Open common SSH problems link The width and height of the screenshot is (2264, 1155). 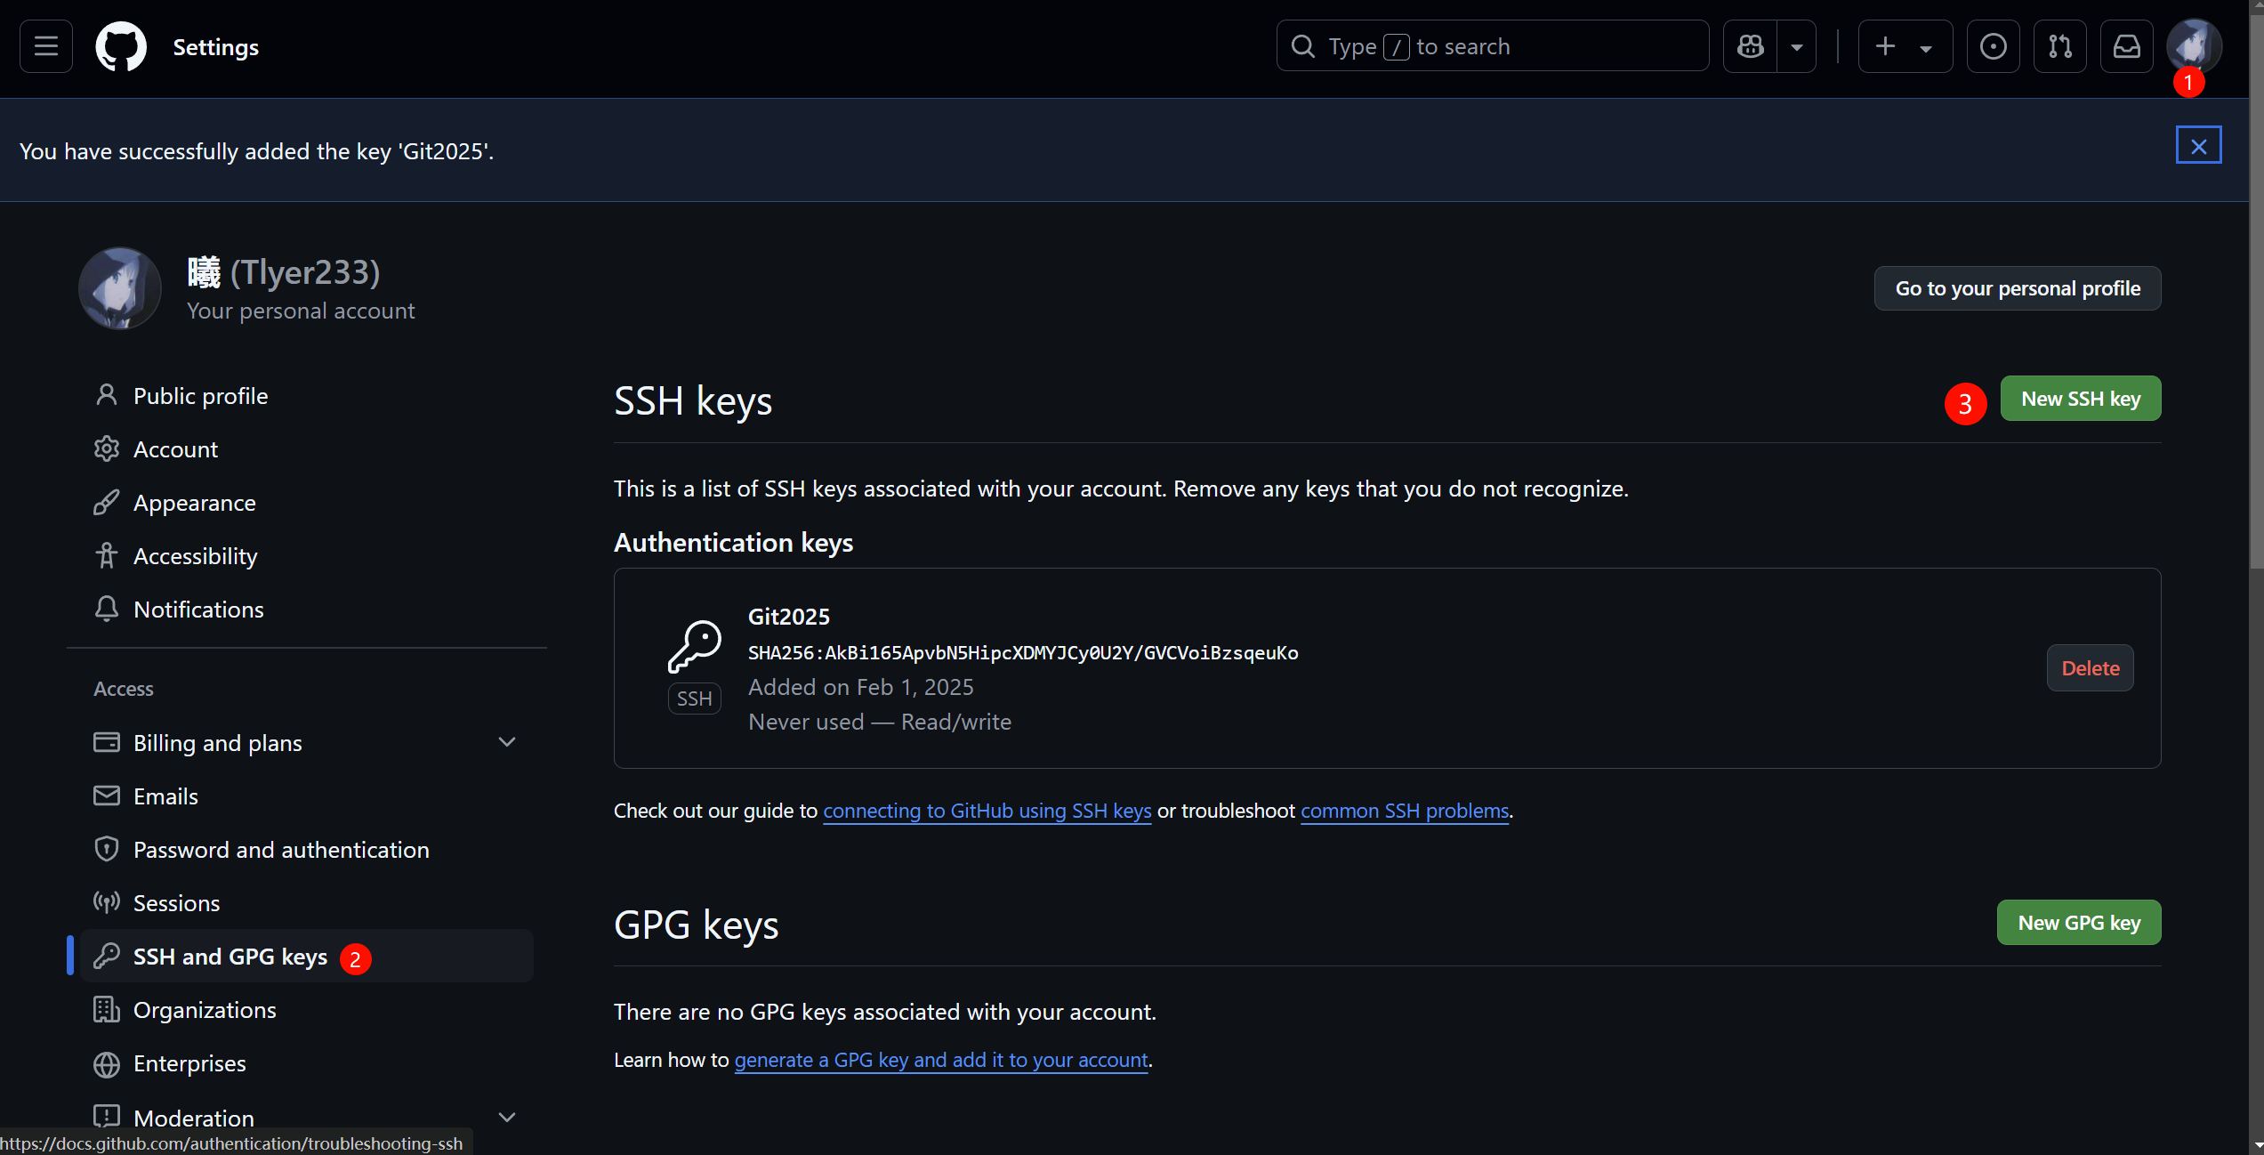tap(1404, 811)
